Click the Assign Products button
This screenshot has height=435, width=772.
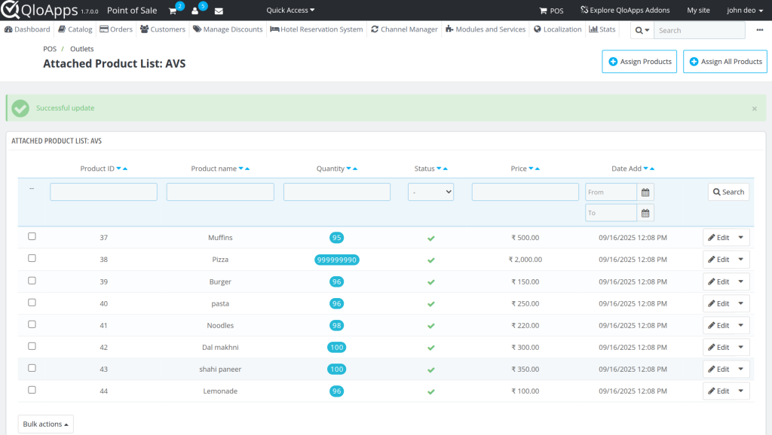point(639,62)
